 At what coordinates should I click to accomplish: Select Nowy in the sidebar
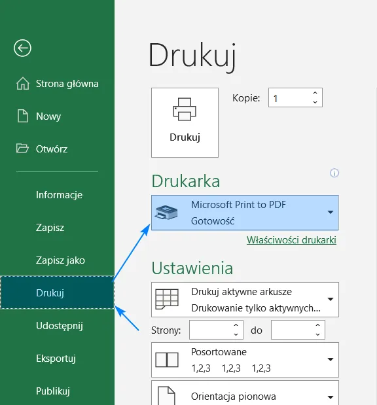click(57, 116)
